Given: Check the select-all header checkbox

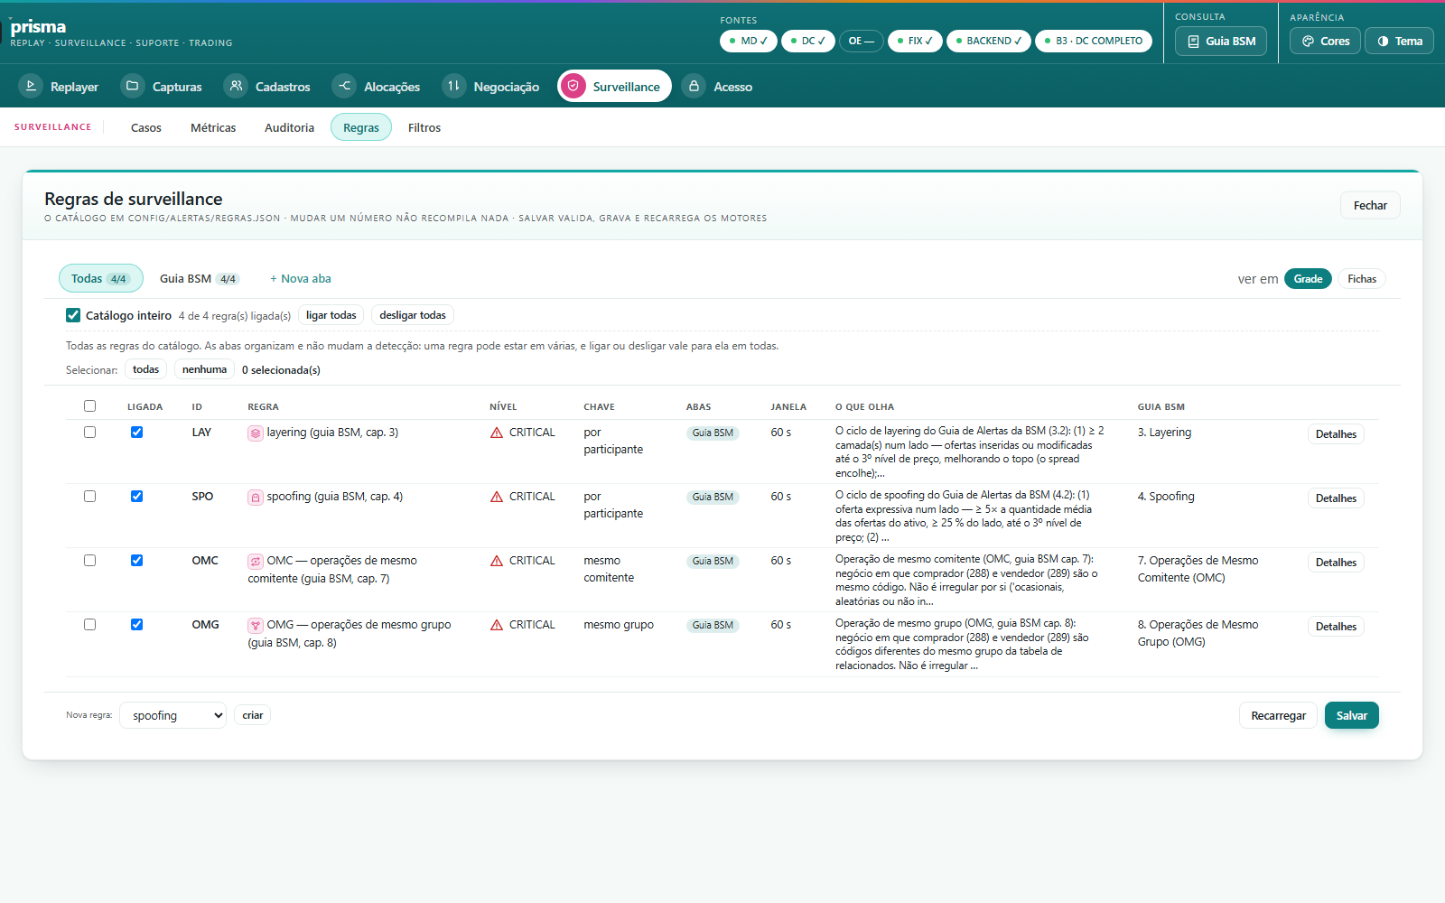Looking at the screenshot, I should 89,406.
